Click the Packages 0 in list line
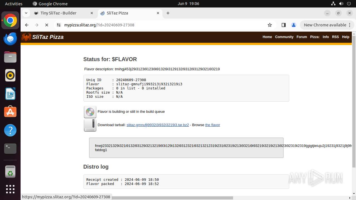 126,88
